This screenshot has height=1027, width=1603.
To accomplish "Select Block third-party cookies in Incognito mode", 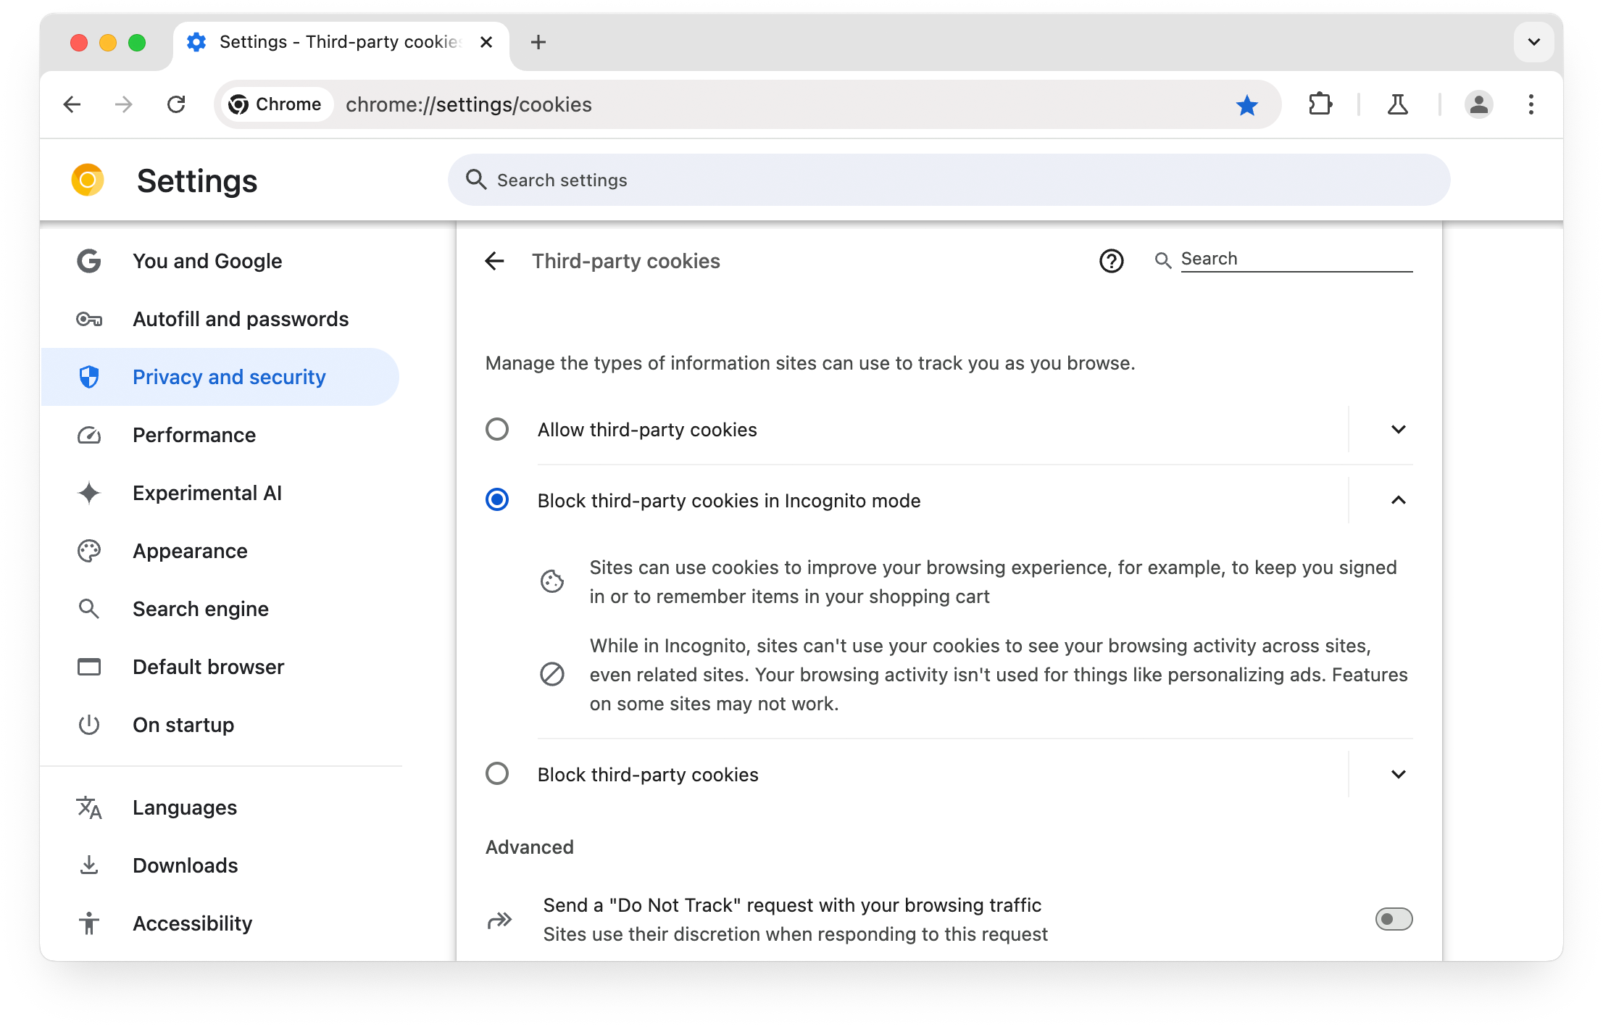I will pyautogui.click(x=496, y=500).
